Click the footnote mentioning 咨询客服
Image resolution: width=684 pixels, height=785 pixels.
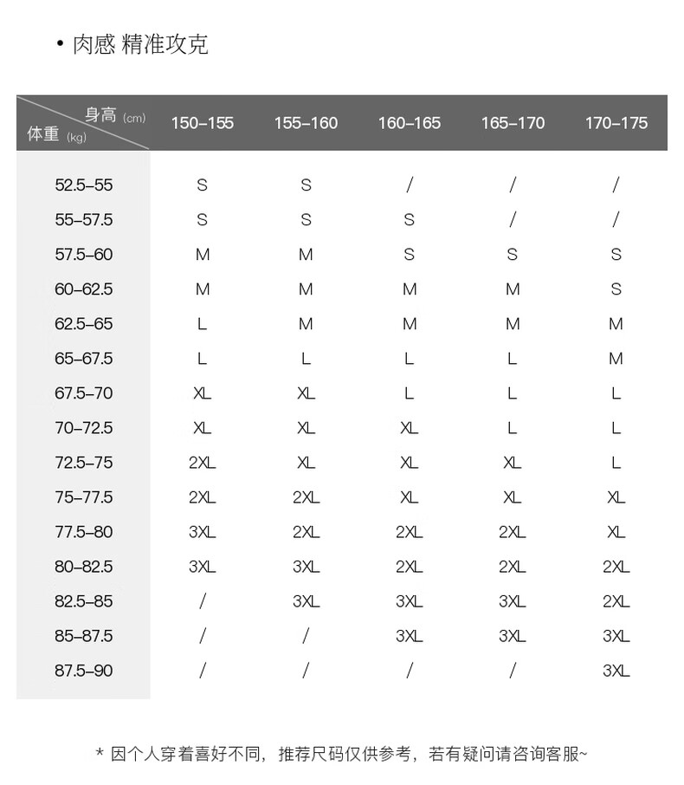(341, 754)
